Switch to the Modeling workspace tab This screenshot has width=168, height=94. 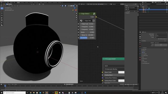pyautogui.click(x=22, y=2)
